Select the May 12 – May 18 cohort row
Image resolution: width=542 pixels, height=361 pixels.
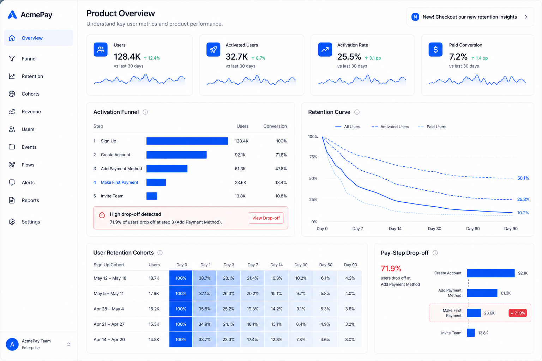tap(228, 278)
